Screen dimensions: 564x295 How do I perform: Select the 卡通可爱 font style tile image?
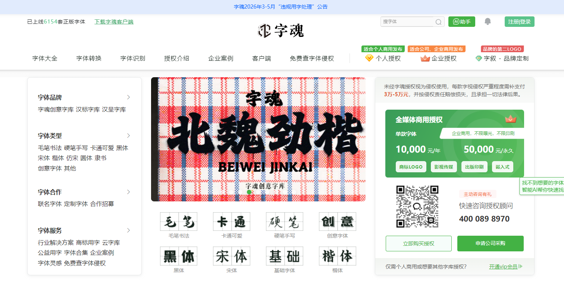coord(232,222)
